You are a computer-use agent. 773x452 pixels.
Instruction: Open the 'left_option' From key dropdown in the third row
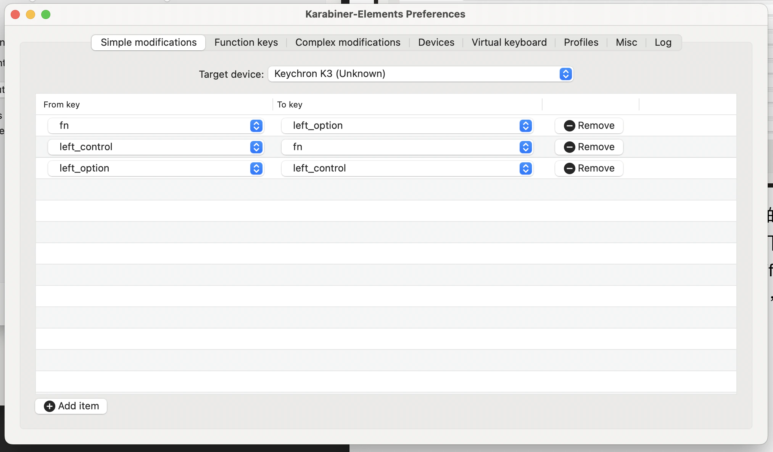pyautogui.click(x=156, y=168)
